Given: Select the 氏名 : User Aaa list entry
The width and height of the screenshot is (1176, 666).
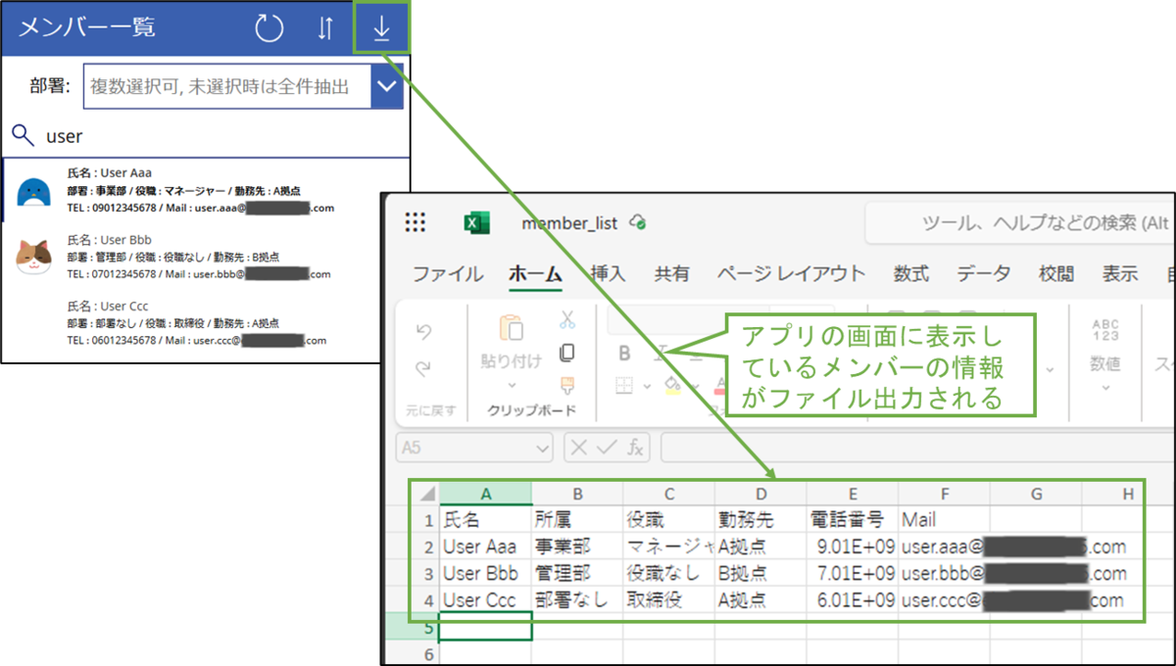Looking at the screenshot, I should click(206, 191).
